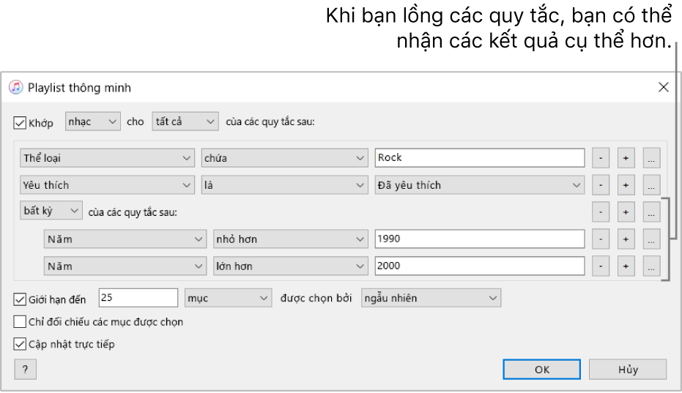This screenshot has height=393, width=682.
Task: Open the lớn hơn condition dropdown
Action: 291,266
